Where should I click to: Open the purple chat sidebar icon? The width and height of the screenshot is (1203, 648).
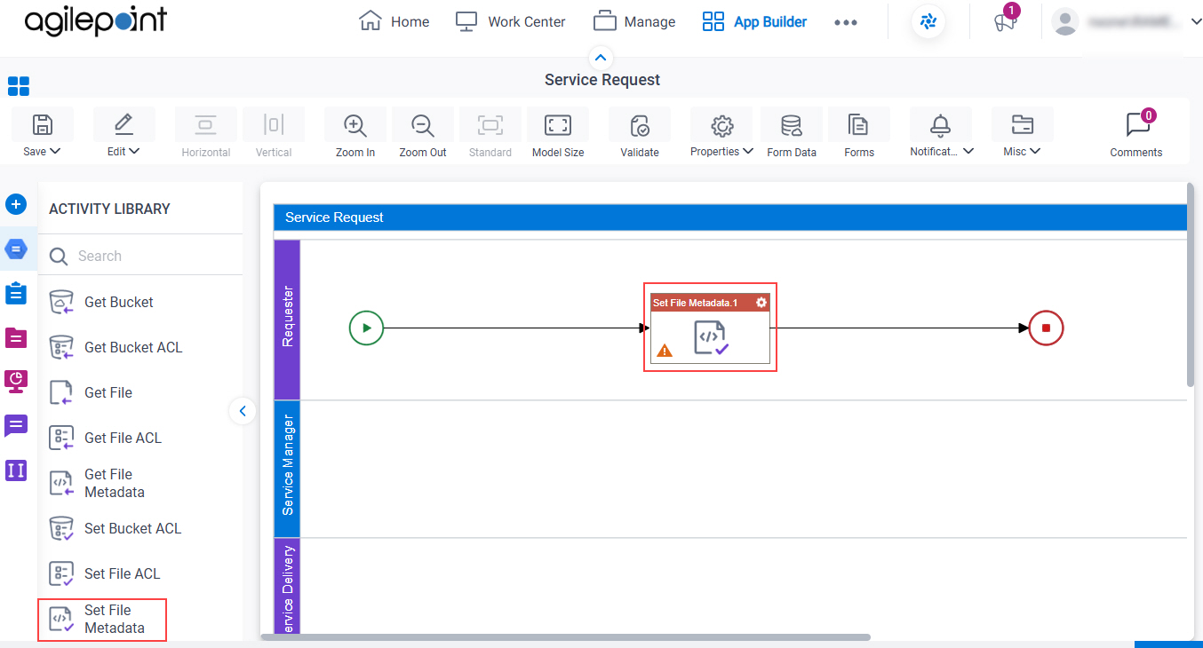click(x=16, y=425)
